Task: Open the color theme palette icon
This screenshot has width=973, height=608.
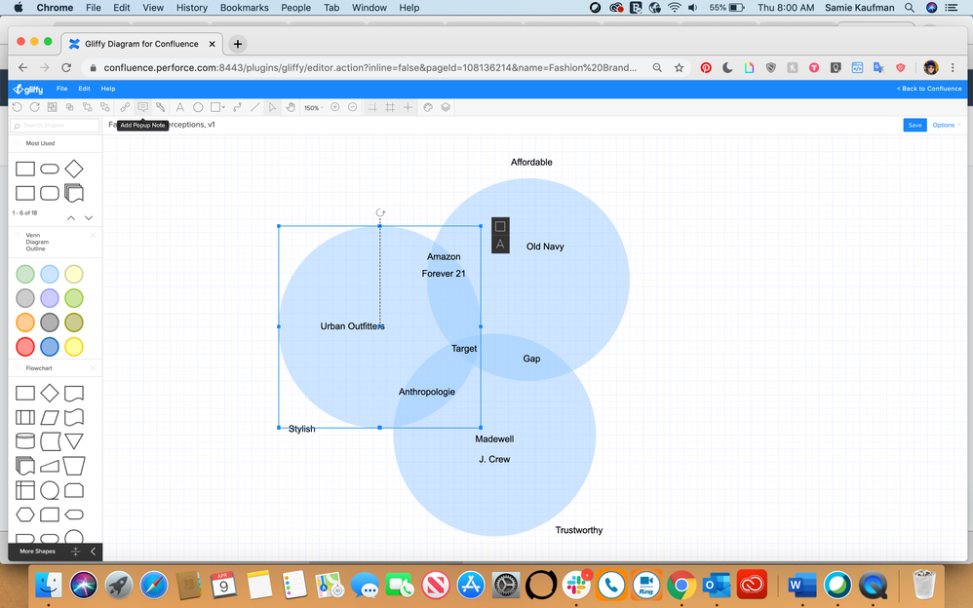Action: [x=428, y=107]
